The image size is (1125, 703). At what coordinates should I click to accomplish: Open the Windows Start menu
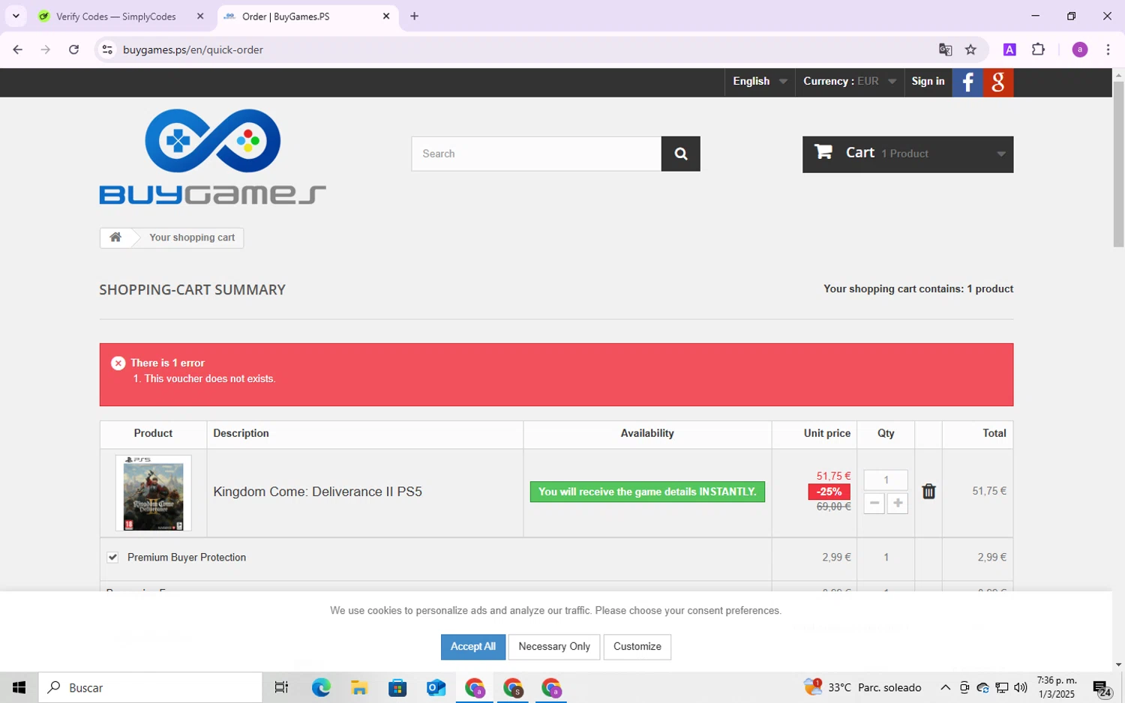pos(19,687)
